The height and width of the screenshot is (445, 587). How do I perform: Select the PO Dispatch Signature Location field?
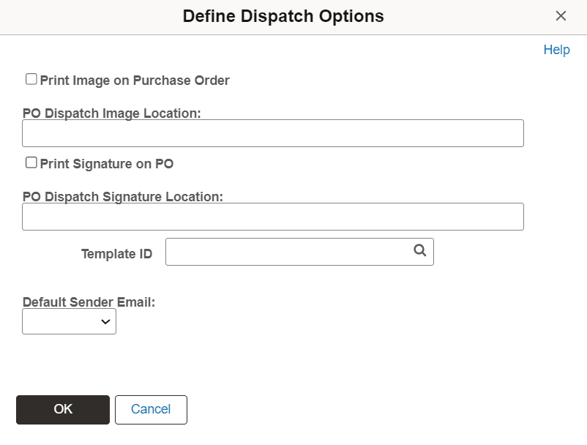pos(271,216)
